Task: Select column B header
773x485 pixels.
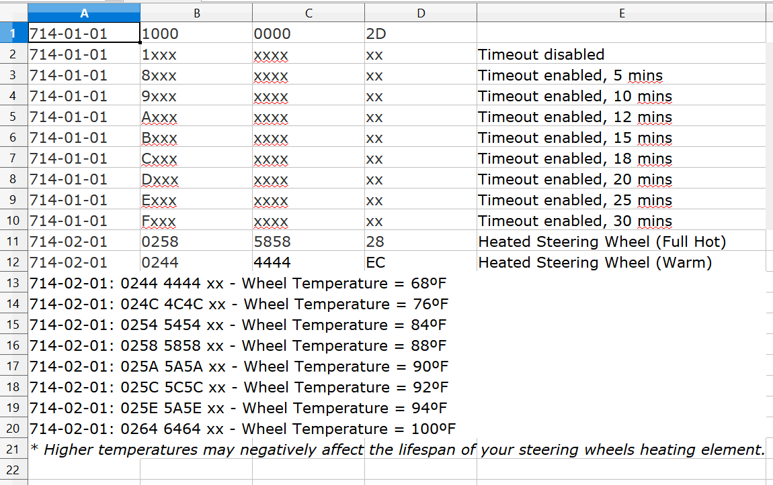Action: click(196, 13)
